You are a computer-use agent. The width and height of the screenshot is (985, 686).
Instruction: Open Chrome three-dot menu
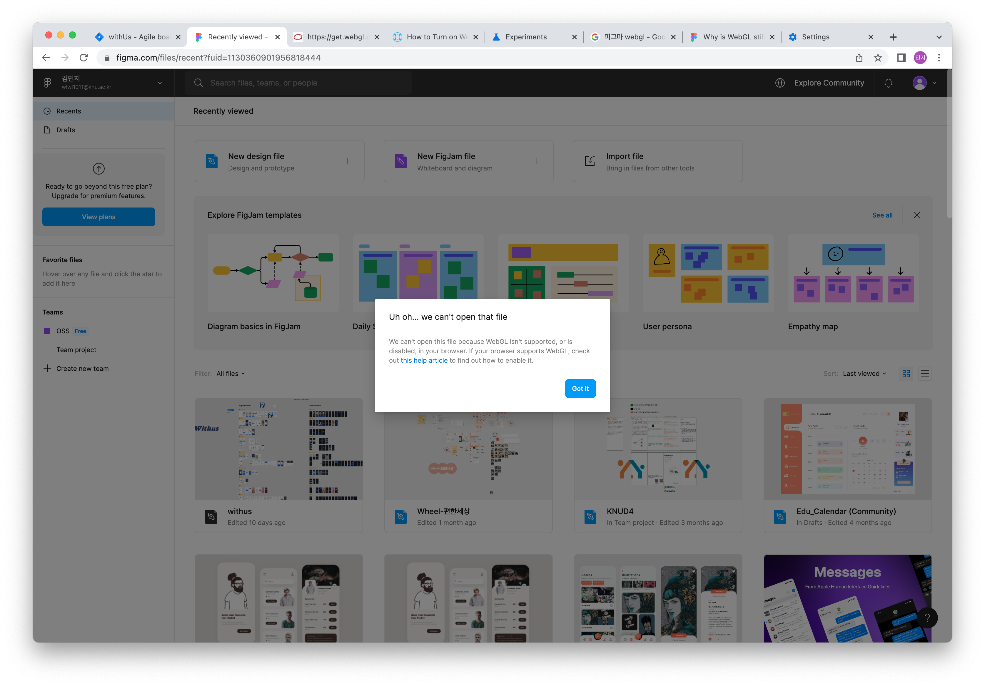click(x=939, y=57)
